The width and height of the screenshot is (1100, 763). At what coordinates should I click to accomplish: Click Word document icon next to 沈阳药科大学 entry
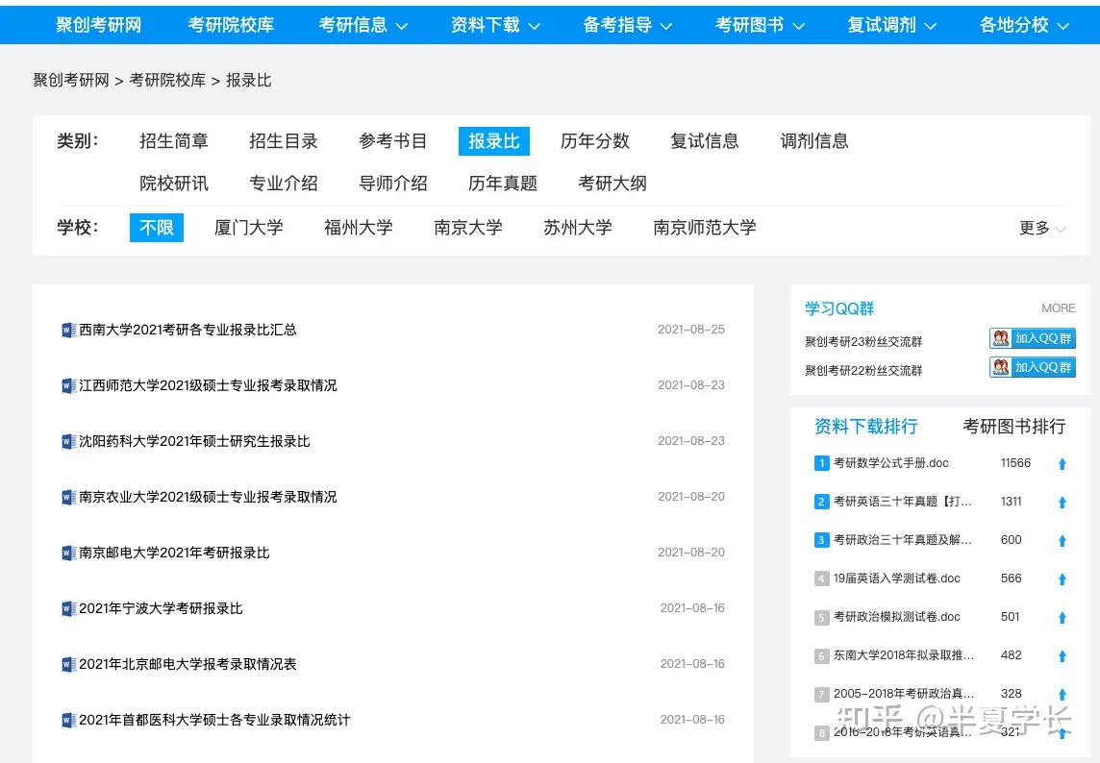pos(68,442)
